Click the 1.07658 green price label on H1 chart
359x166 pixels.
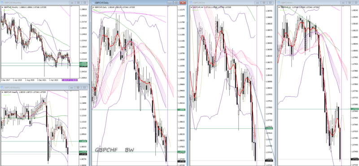coord(354,109)
